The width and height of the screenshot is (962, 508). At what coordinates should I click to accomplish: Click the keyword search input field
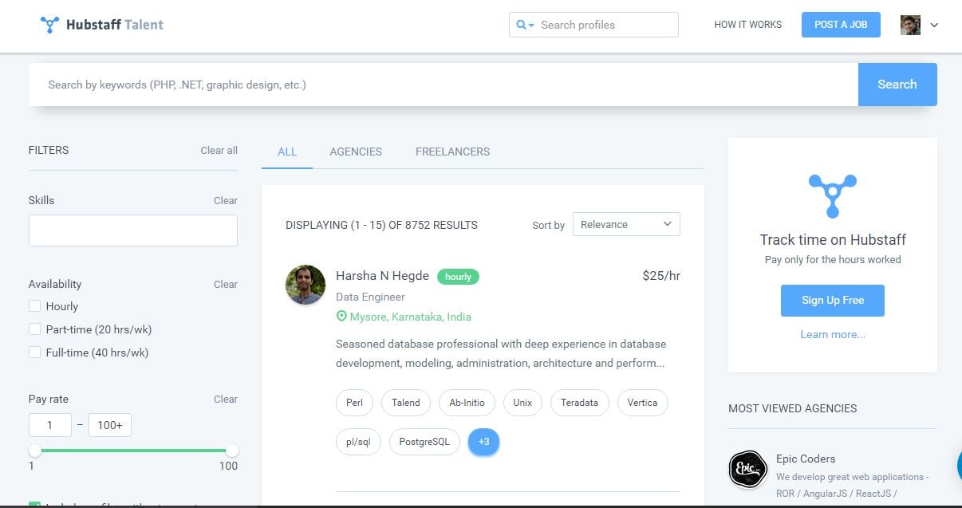[319, 84]
